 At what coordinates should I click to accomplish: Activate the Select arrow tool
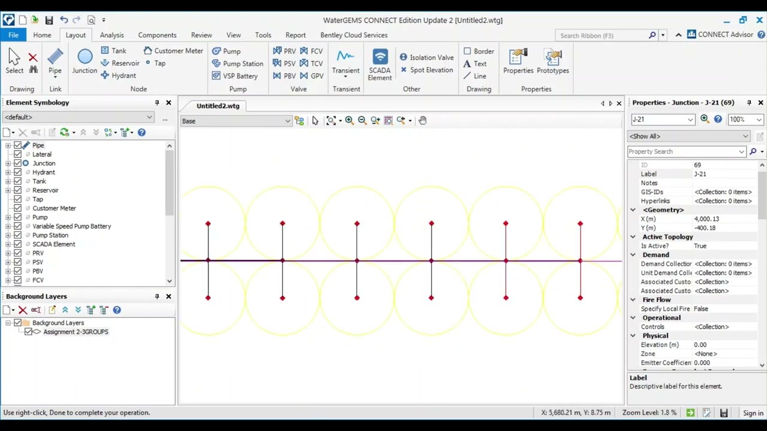[14, 62]
